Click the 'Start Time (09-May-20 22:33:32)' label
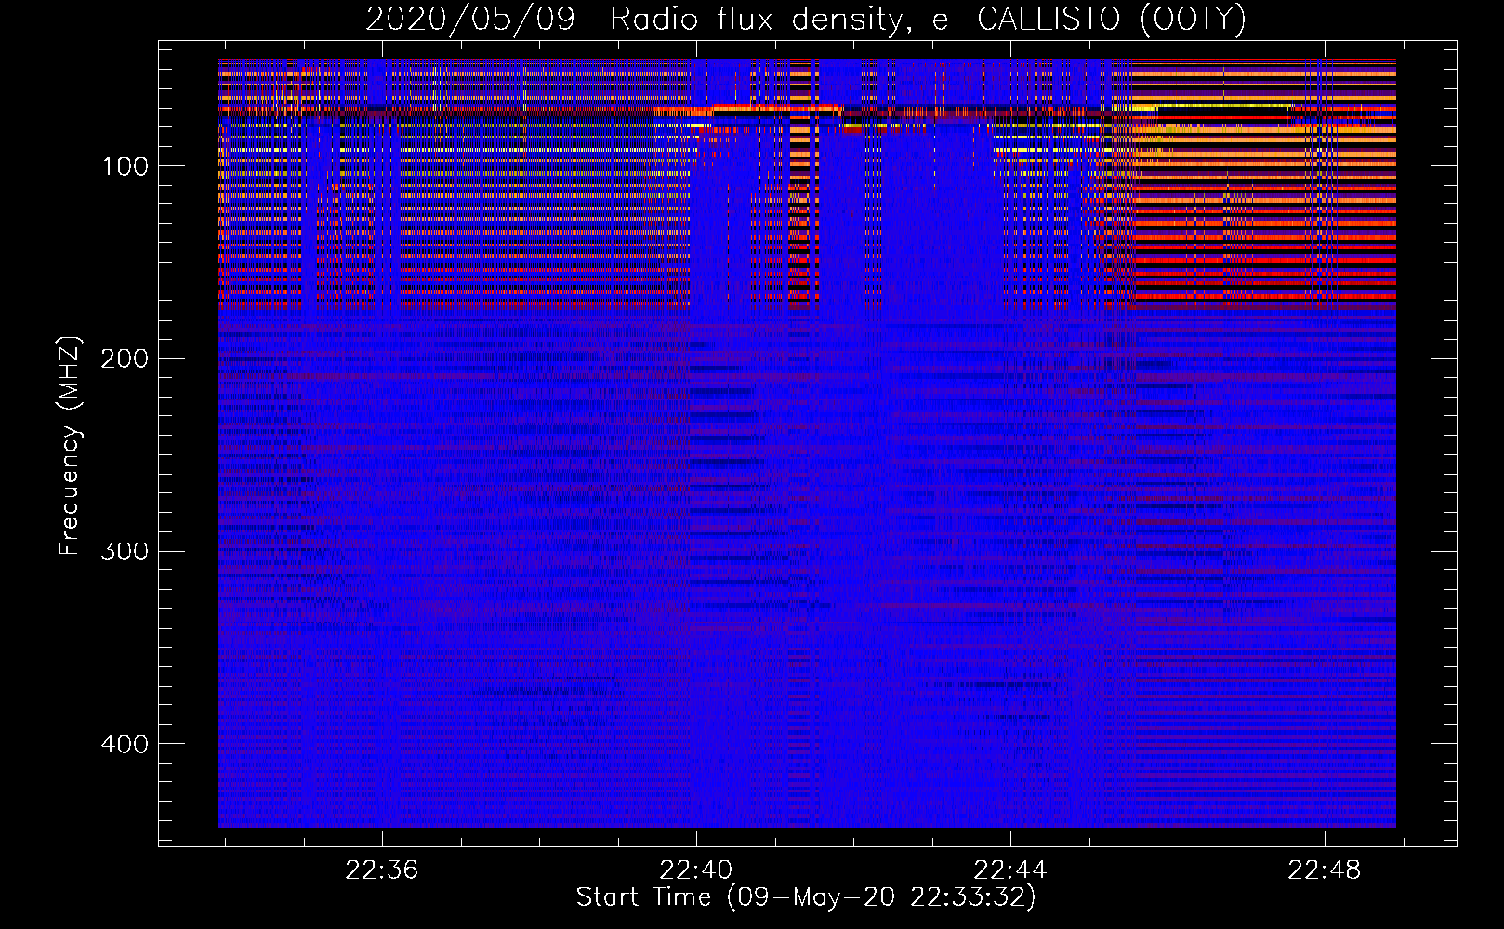1504x929 pixels. [x=806, y=897]
